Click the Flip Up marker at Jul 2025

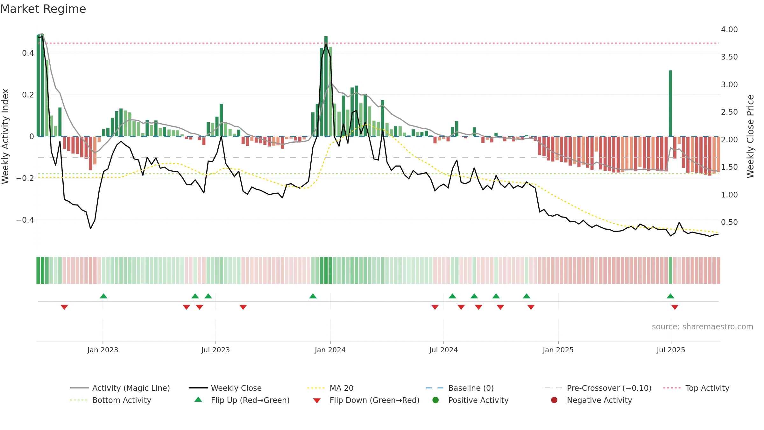coord(670,296)
